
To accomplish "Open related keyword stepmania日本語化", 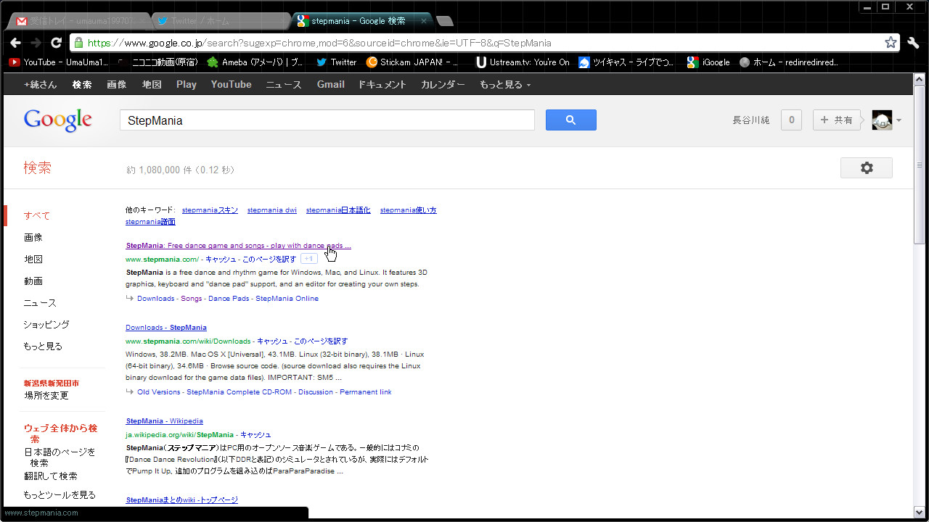I will coord(338,210).
